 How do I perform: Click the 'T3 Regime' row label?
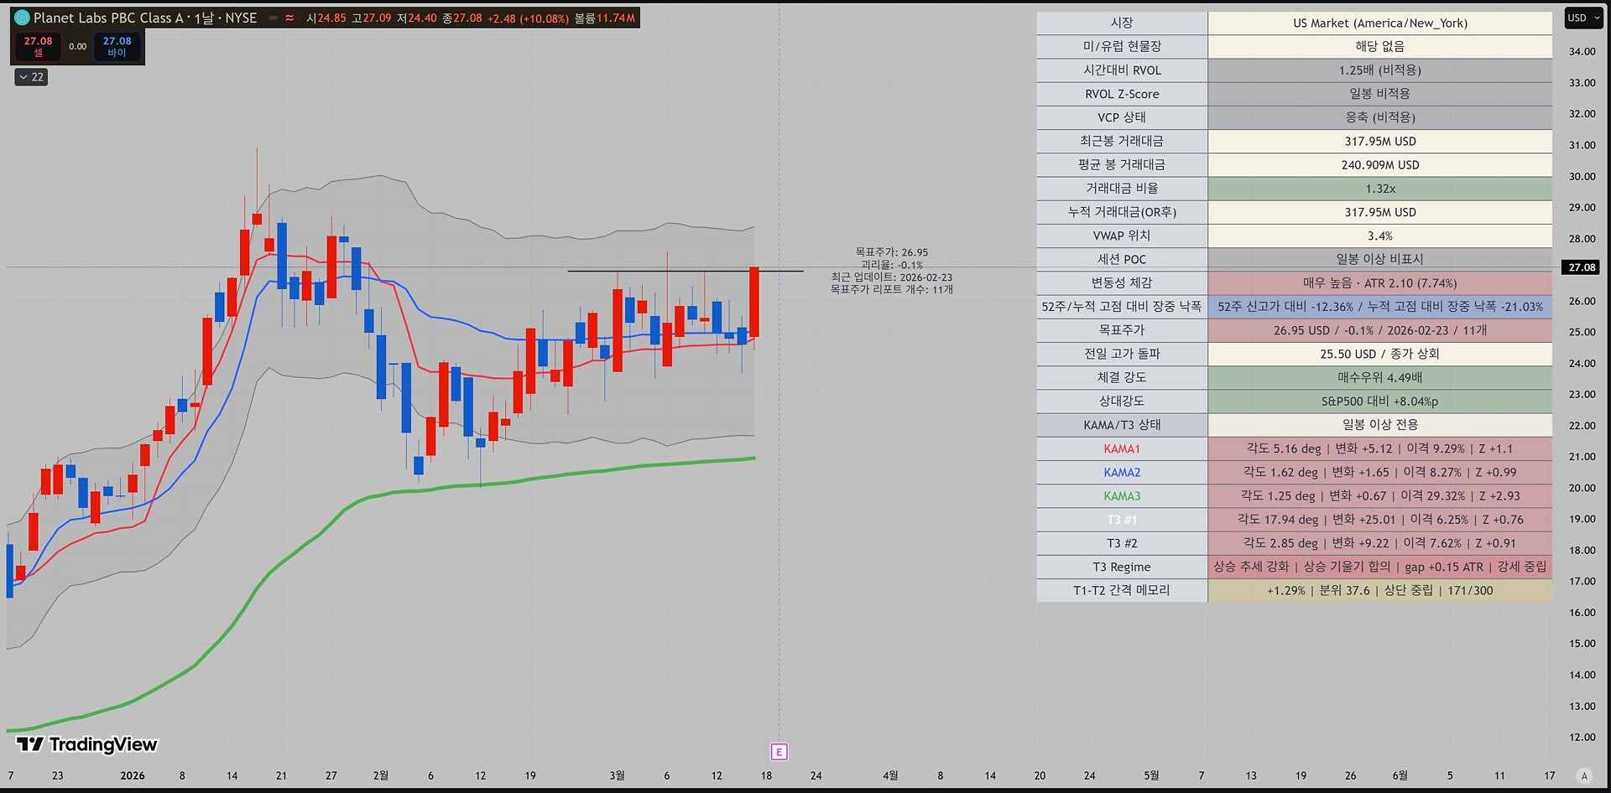pyautogui.click(x=1122, y=567)
